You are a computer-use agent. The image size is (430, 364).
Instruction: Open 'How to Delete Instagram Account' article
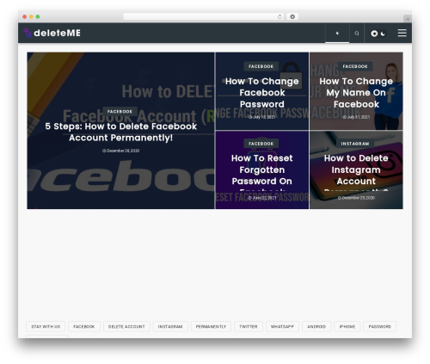(x=356, y=172)
